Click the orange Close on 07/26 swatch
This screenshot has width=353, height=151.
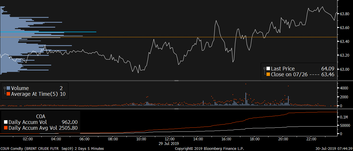click(x=268, y=74)
